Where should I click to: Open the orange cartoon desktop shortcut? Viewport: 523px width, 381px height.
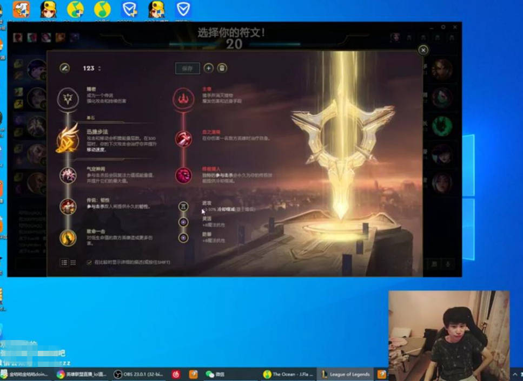[x=21, y=9]
